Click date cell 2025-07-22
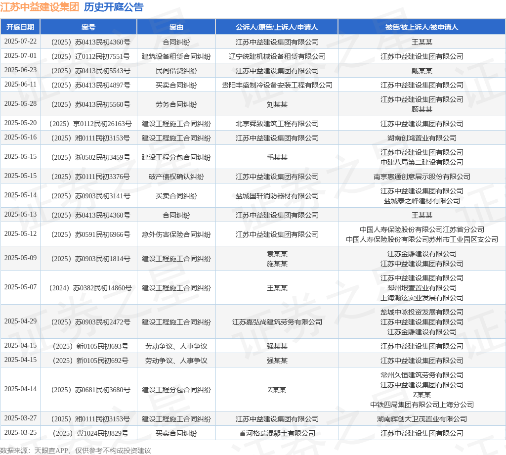Viewport: 506px width, 455px height. (20, 42)
